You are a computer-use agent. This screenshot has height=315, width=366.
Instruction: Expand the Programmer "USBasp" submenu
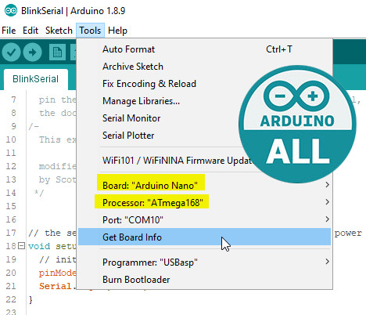[204, 262]
